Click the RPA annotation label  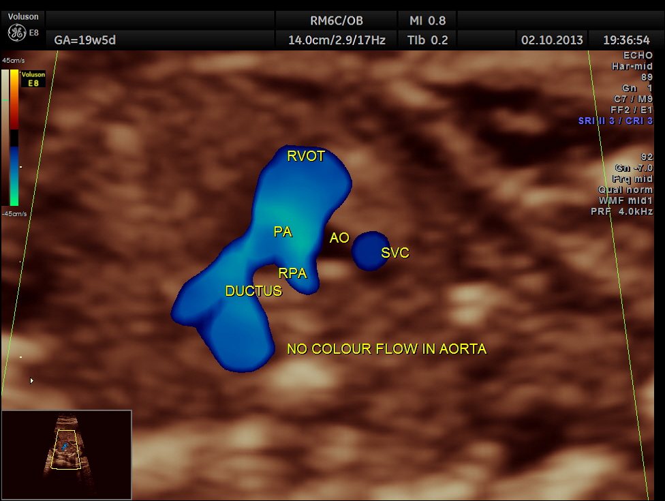click(x=292, y=274)
